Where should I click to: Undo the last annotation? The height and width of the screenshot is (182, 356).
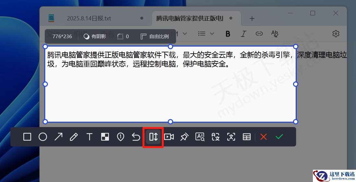point(136,137)
